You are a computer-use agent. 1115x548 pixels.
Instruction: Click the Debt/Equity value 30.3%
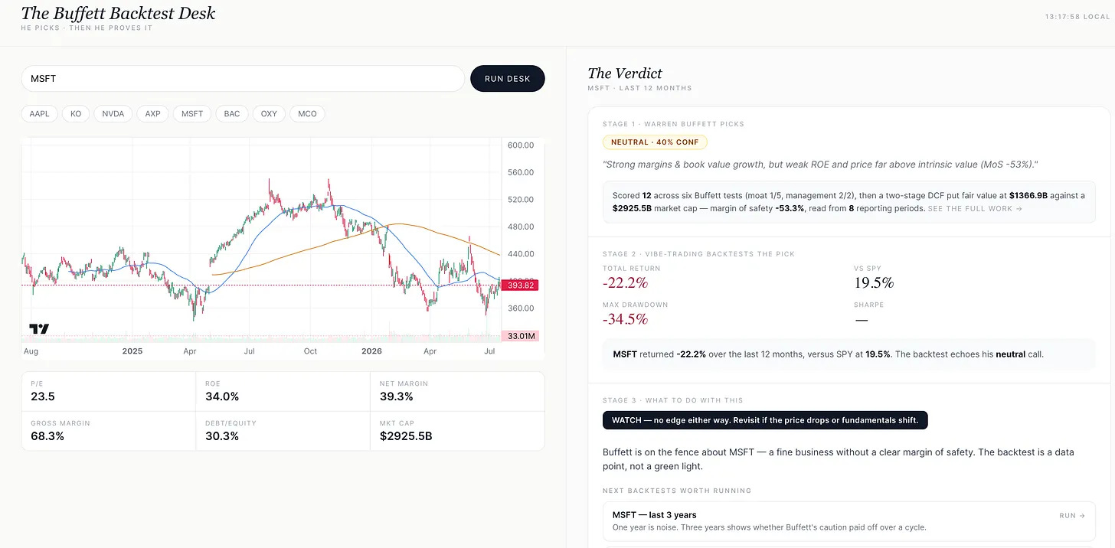coord(222,436)
